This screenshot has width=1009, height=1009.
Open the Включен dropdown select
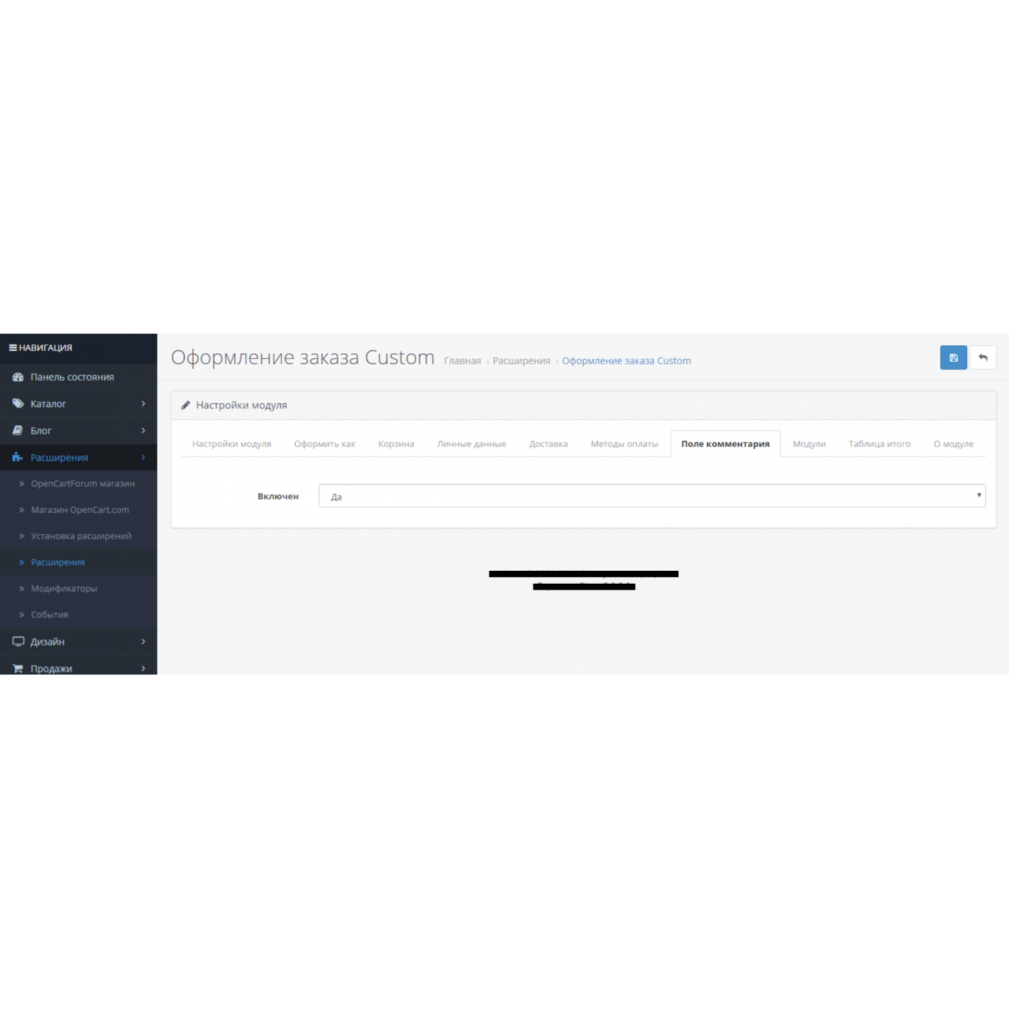click(x=651, y=496)
